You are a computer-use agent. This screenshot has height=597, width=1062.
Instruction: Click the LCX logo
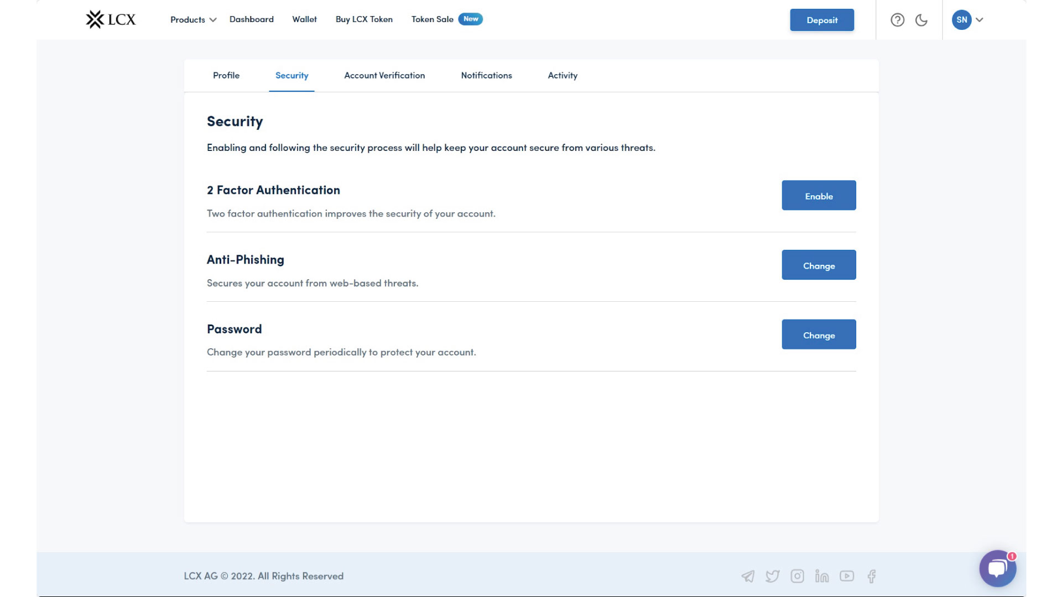coord(111,19)
